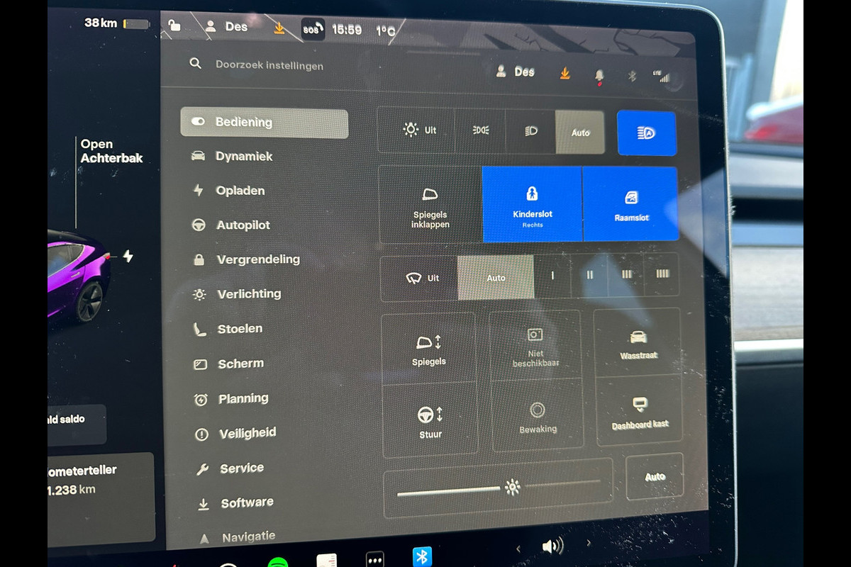Go to the Opladen settings section
Viewport: 851px width, 567px height.
click(240, 191)
